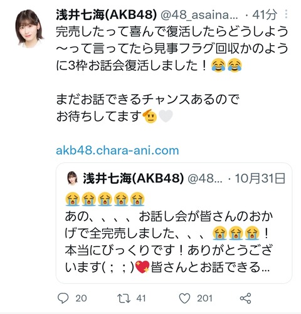Open the share icon

point(245,298)
